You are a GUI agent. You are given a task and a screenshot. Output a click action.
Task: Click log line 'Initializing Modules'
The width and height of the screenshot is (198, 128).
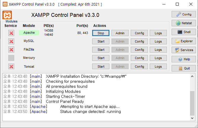tap(63, 91)
